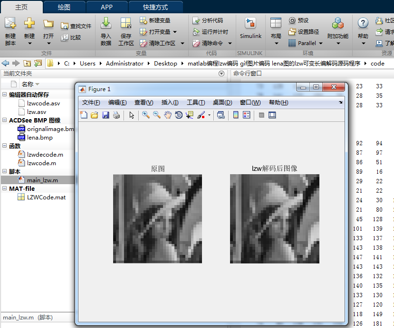
Task: Toggle the zoom in tool
Action: pyautogui.click(x=146, y=115)
